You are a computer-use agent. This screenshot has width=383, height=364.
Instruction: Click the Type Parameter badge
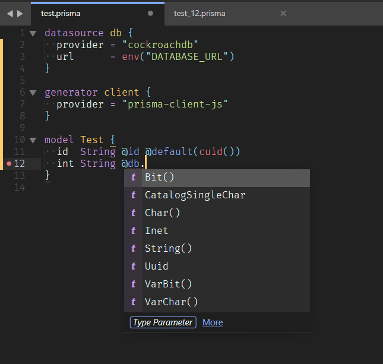point(163,322)
